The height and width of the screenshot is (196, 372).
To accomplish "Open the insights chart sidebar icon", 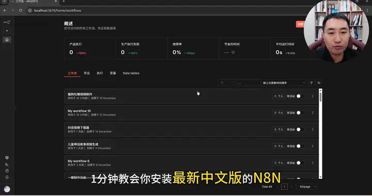I will (7, 165).
